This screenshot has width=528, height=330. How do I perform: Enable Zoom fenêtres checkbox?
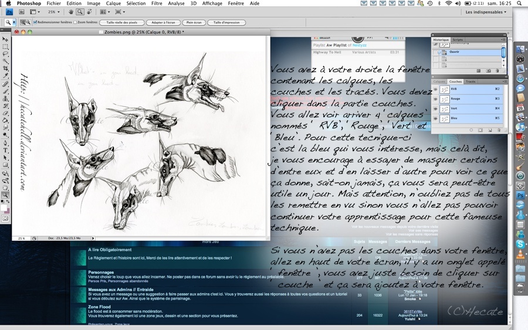point(75,22)
